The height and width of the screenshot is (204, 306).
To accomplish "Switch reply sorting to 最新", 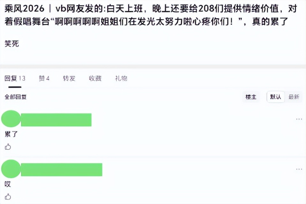I will [294, 97].
